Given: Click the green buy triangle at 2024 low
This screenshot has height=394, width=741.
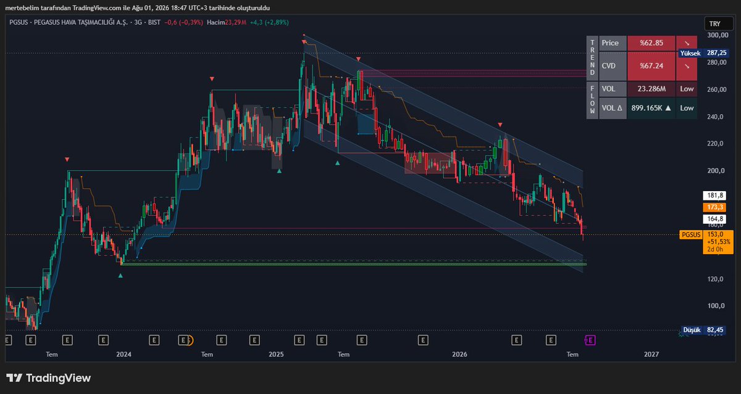Looking at the screenshot, I should point(120,275).
